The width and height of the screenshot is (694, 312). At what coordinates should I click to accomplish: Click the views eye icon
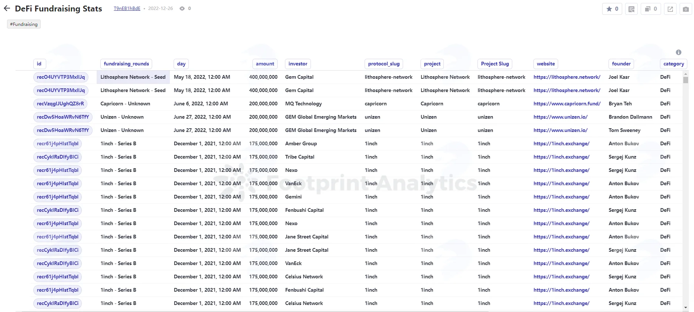pos(182,9)
